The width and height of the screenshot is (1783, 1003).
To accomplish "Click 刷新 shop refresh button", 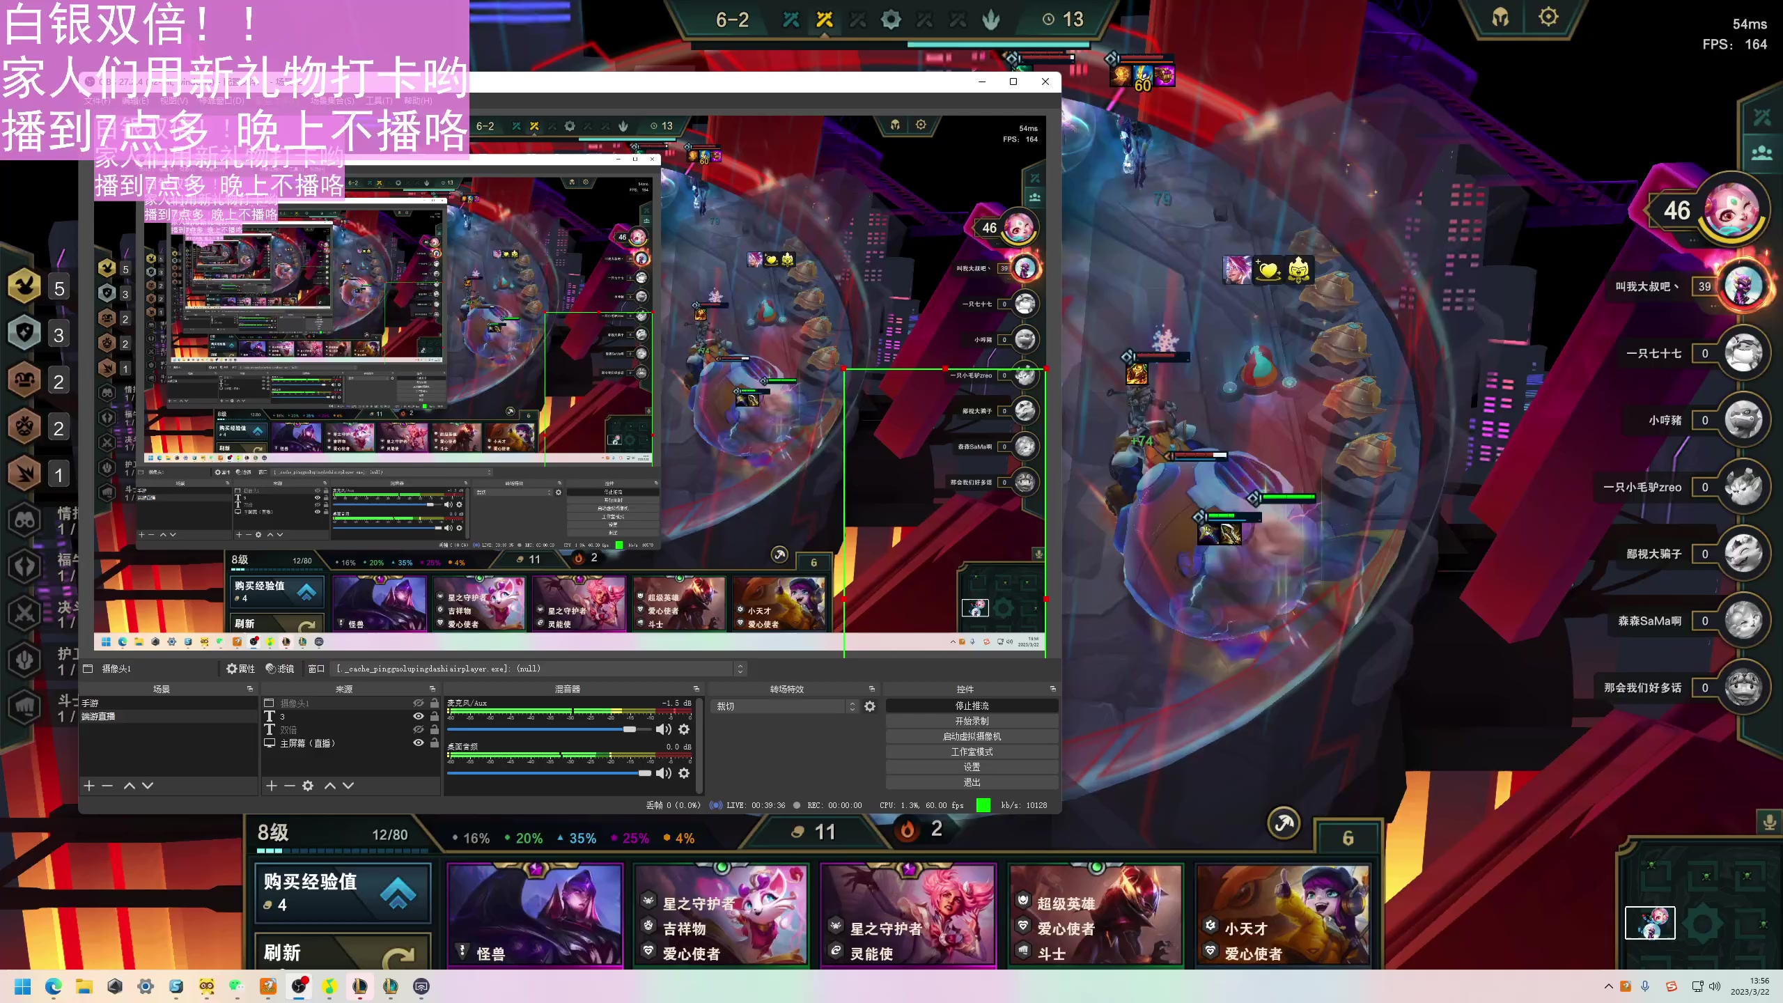I will pyautogui.click(x=343, y=951).
